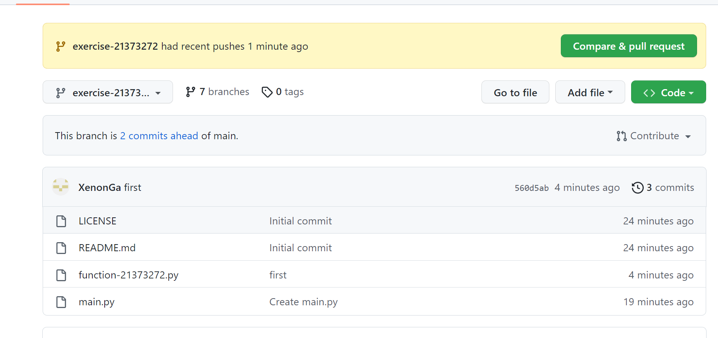Open the LICENSE file
The height and width of the screenshot is (338, 718).
click(x=98, y=221)
